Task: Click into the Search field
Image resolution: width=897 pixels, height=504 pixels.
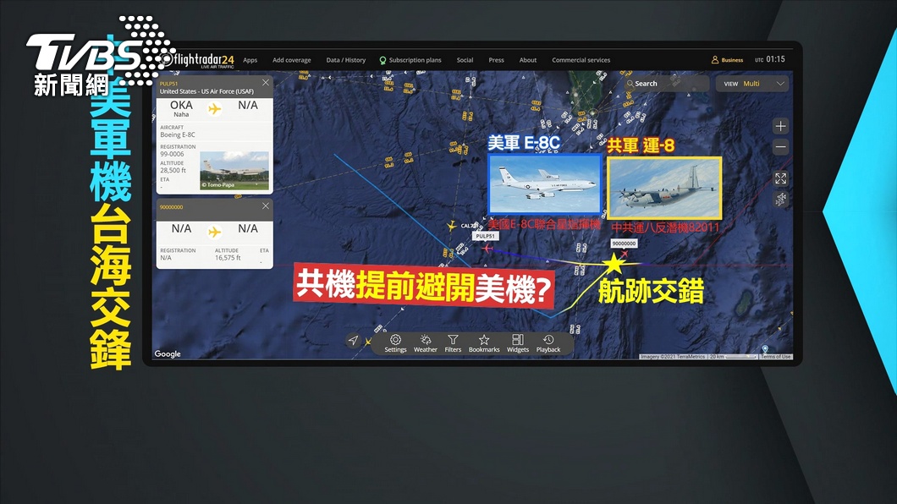Action: [x=667, y=84]
